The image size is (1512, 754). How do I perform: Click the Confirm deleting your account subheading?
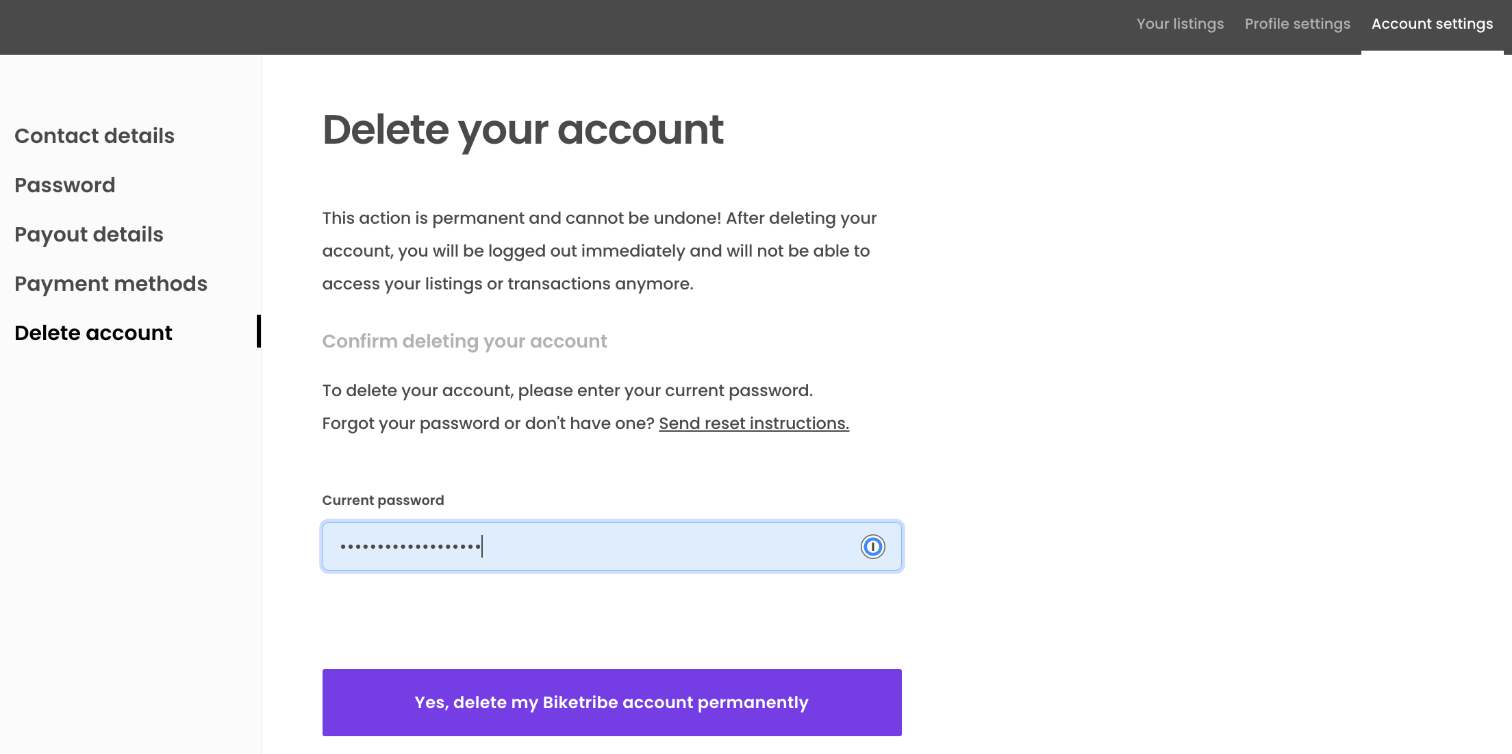[x=464, y=341]
